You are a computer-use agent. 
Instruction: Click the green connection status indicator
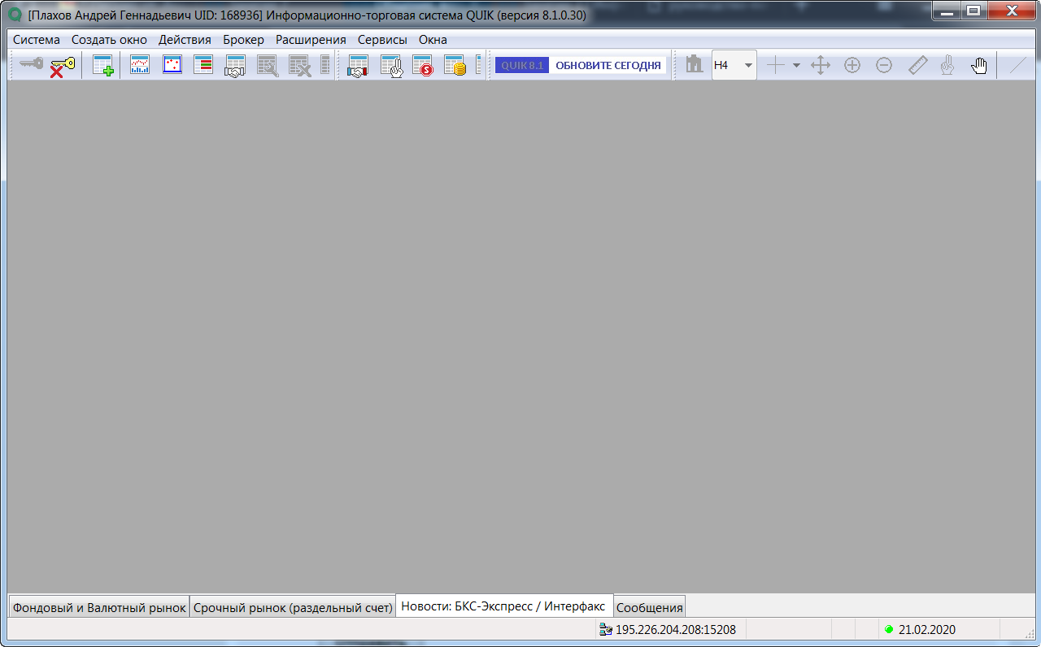(889, 630)
